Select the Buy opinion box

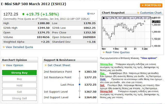(19, 79)
